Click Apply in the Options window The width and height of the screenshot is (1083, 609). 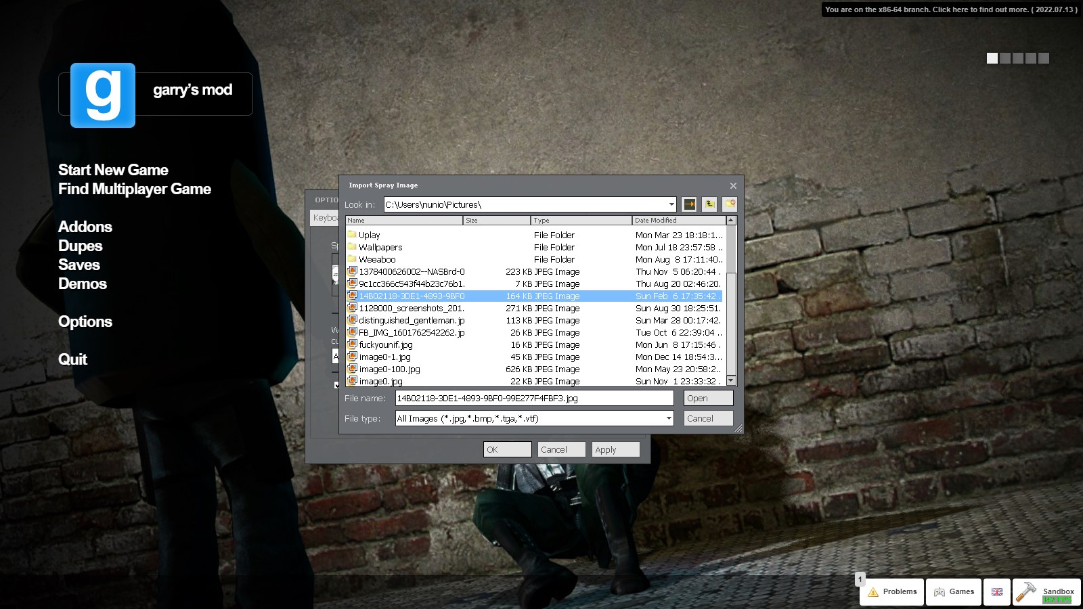click(x=616, y=449)
